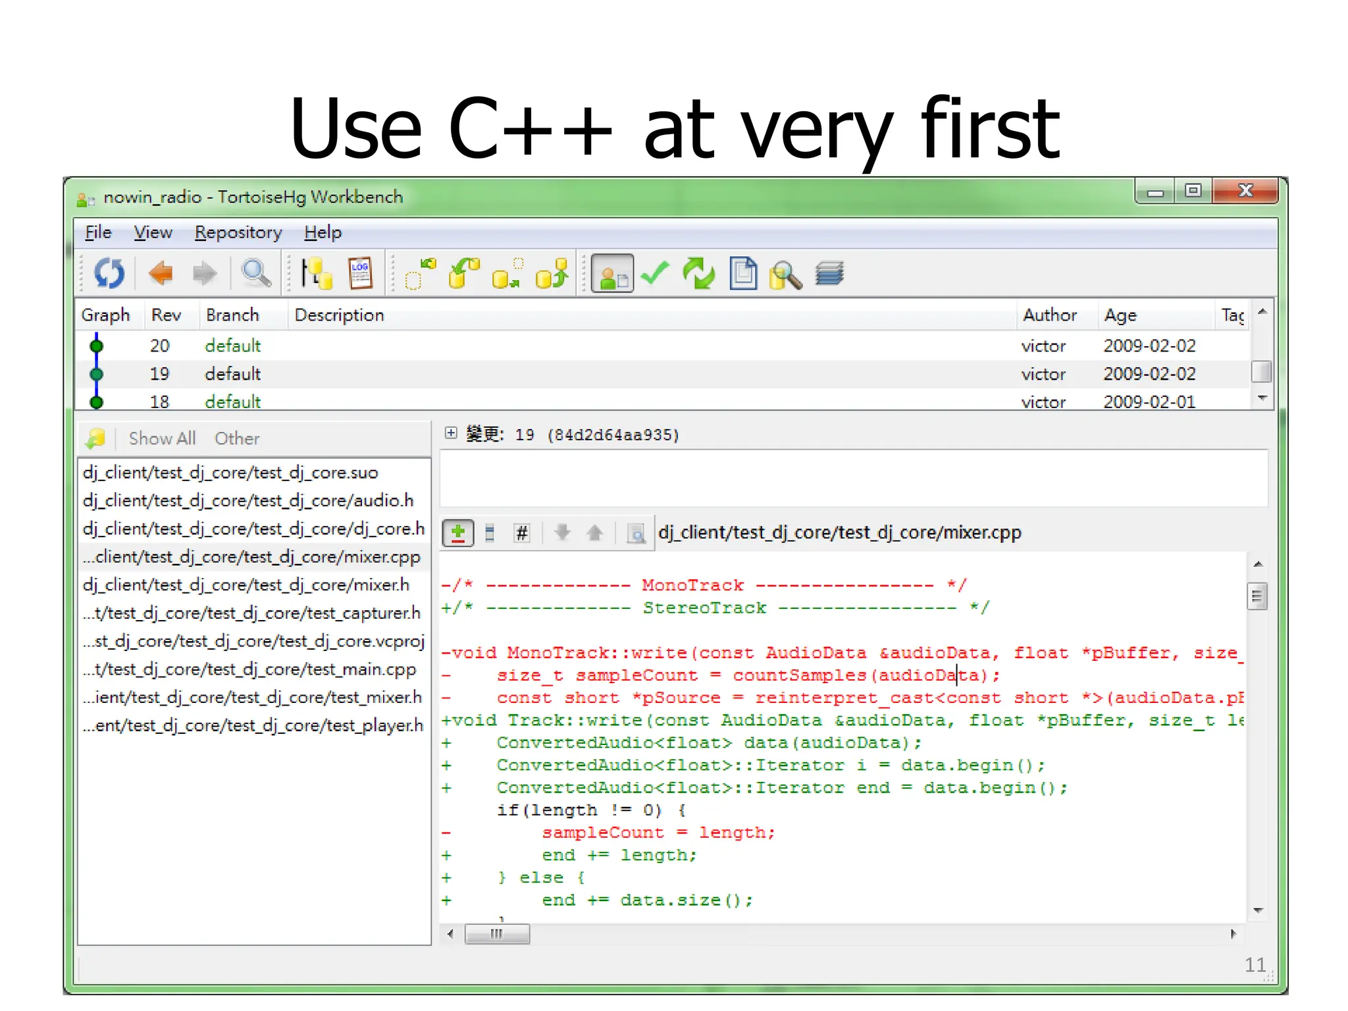Select revision 18 row
1348x1011 pixels.
[x=663, y=400]
